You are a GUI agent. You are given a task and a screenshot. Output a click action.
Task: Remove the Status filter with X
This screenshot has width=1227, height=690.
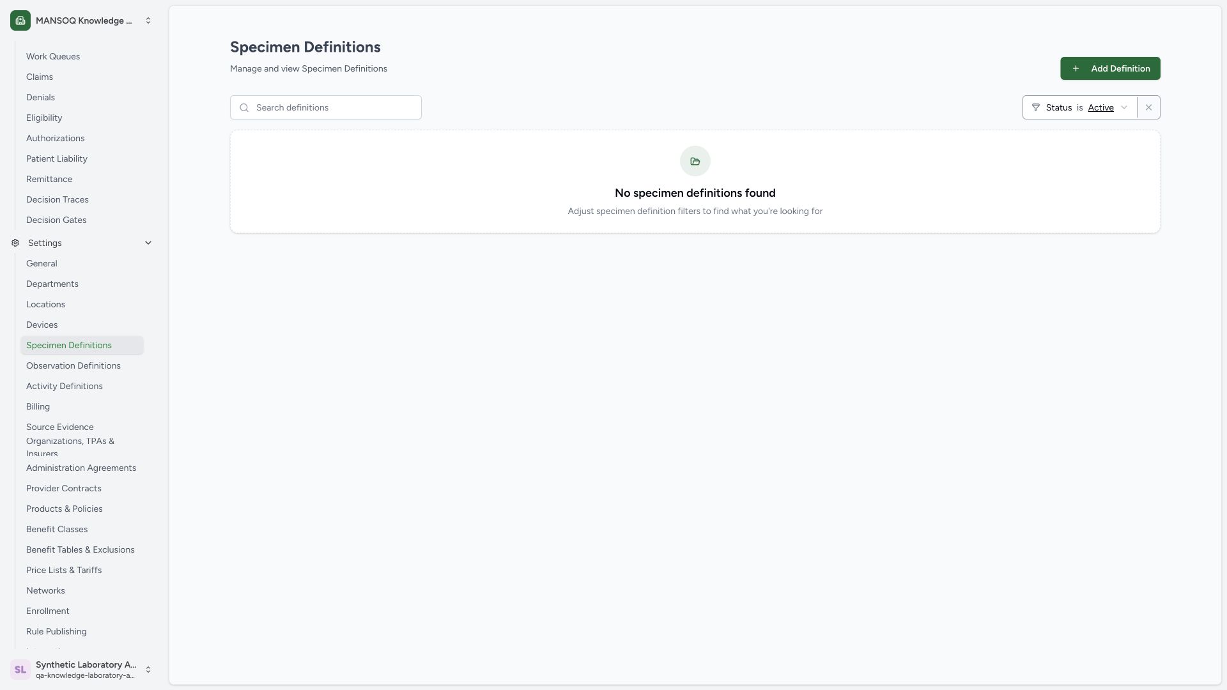coord(1148,107)
